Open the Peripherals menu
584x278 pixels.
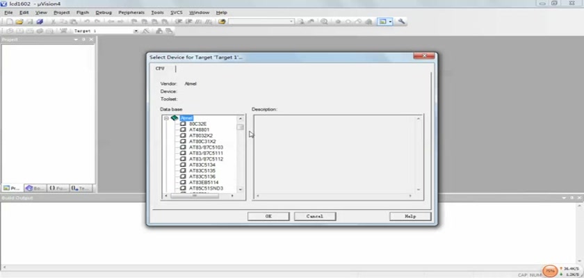point(131,13)
